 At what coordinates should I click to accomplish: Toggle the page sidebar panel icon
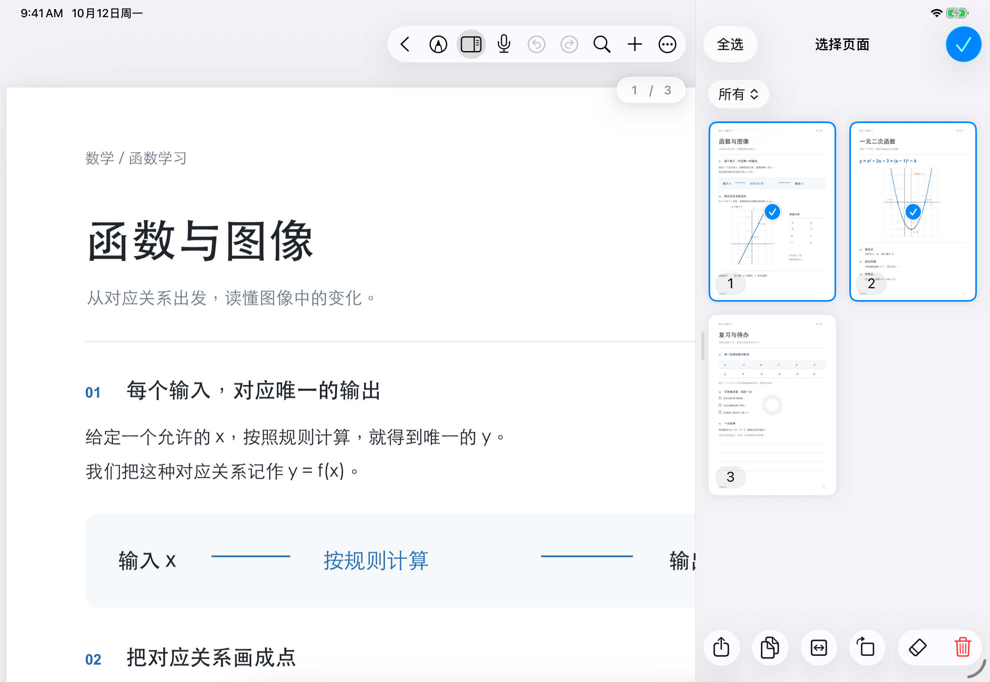[x=471, y=44]
